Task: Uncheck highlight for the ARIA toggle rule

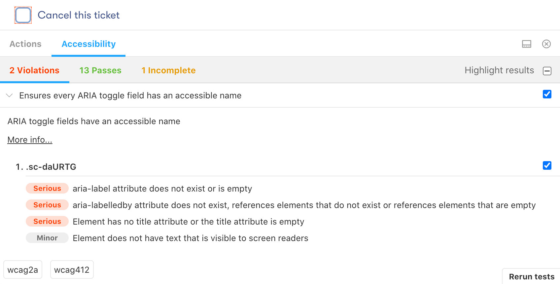Action: [547, 94]
